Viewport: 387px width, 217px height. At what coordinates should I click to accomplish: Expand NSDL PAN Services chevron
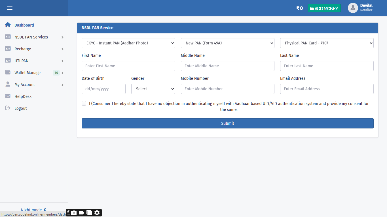(x=62, y=37)
